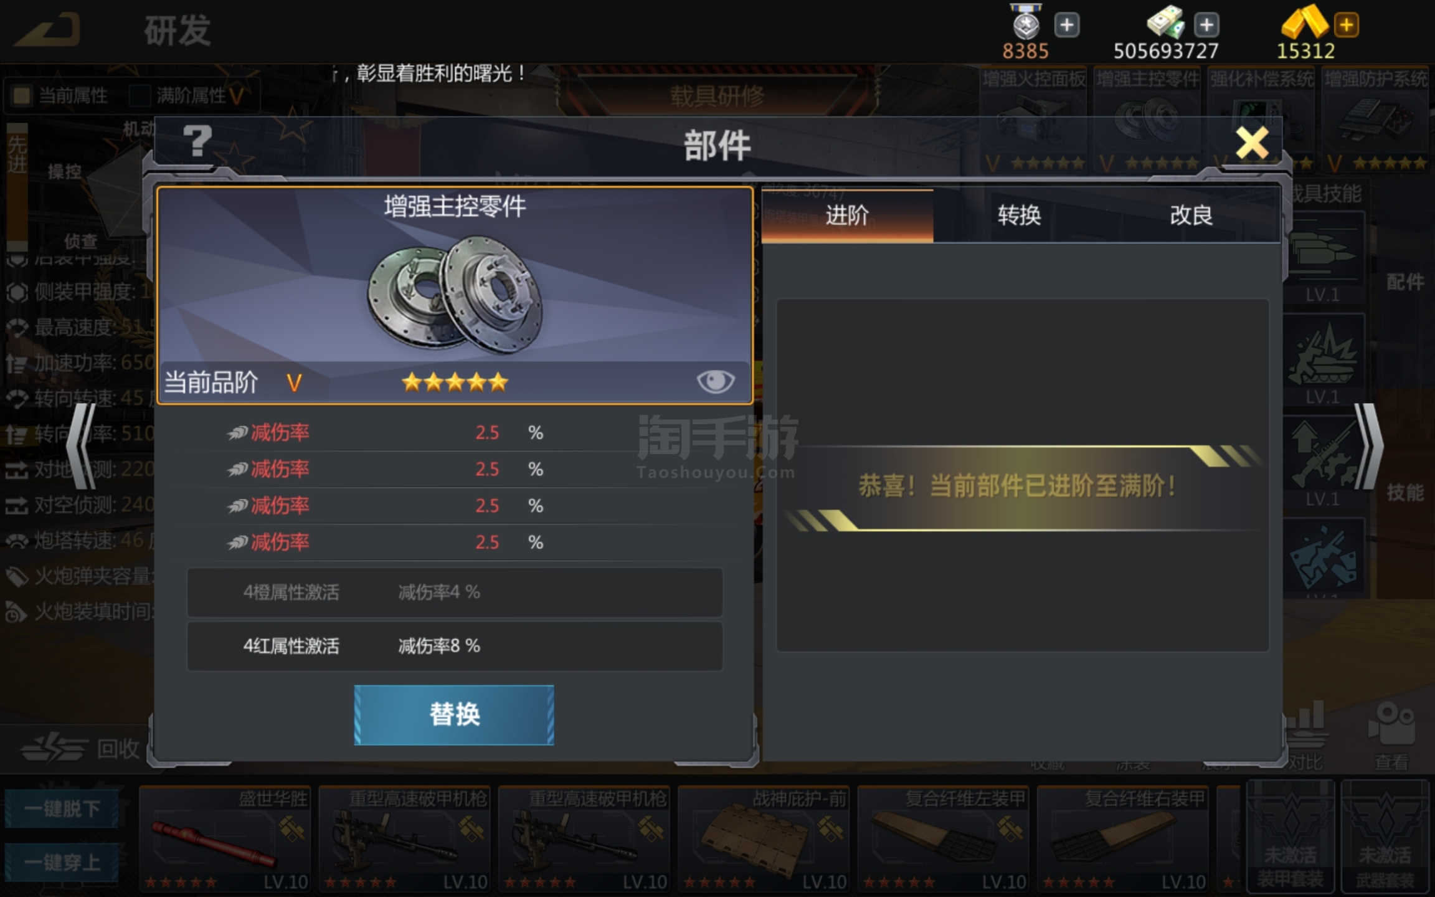
Task: Tick the 当前属性 checkbox
Action: click(x=22, y=95)
